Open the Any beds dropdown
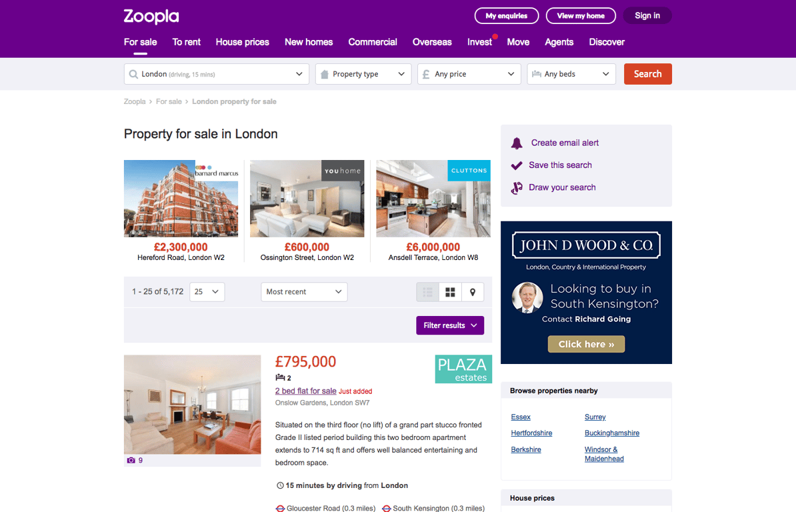The height and width of the screenshot is (512, 796). (x=571, y=74)
